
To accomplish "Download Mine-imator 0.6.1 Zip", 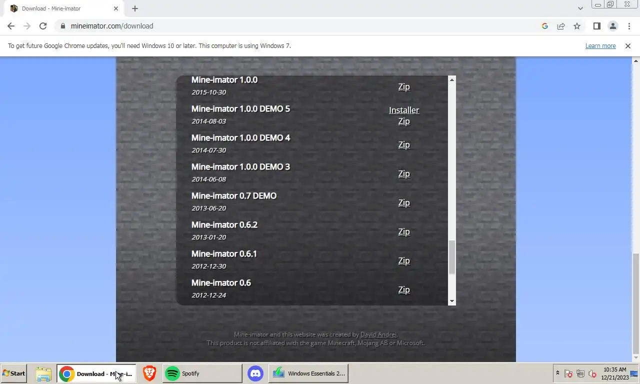I will point(404,260).
